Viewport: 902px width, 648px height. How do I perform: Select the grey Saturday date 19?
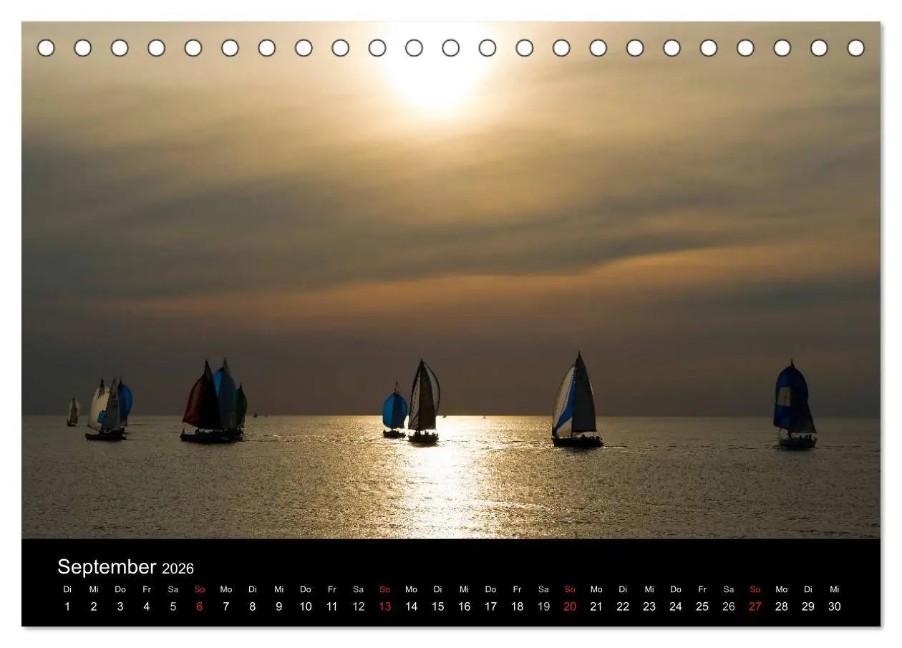pos(544,606)
